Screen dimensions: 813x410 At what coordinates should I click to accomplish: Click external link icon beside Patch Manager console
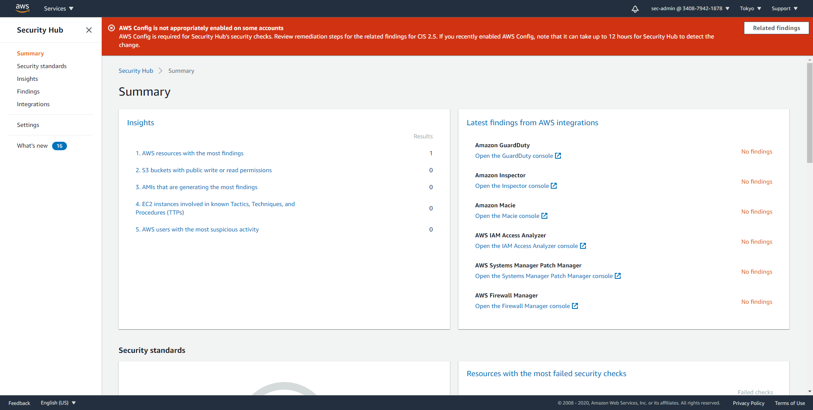tap(618, 276)
